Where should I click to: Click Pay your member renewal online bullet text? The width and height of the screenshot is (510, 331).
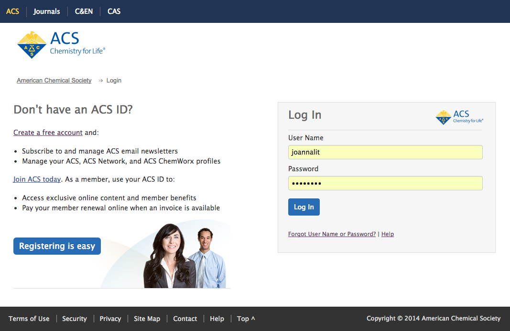pyautogui.click(x=121, y=208)
